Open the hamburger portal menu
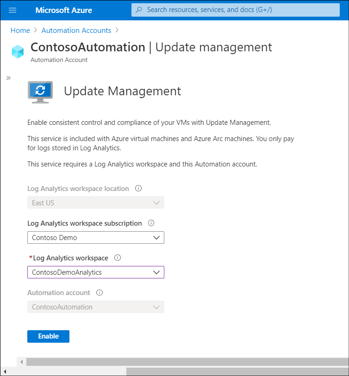The width and height of the screenshot is (349, 376). pyautogui.click(x=12, y=10)
